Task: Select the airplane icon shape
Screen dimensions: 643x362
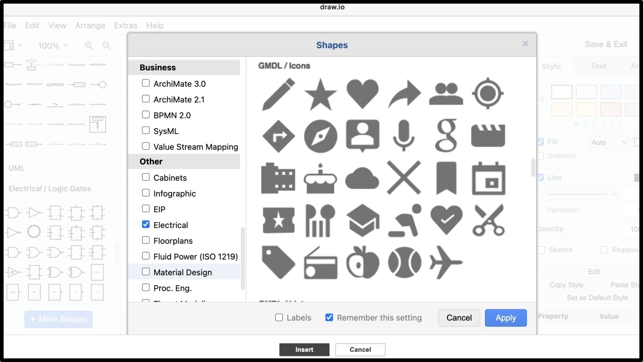Action: pos(446,262)
